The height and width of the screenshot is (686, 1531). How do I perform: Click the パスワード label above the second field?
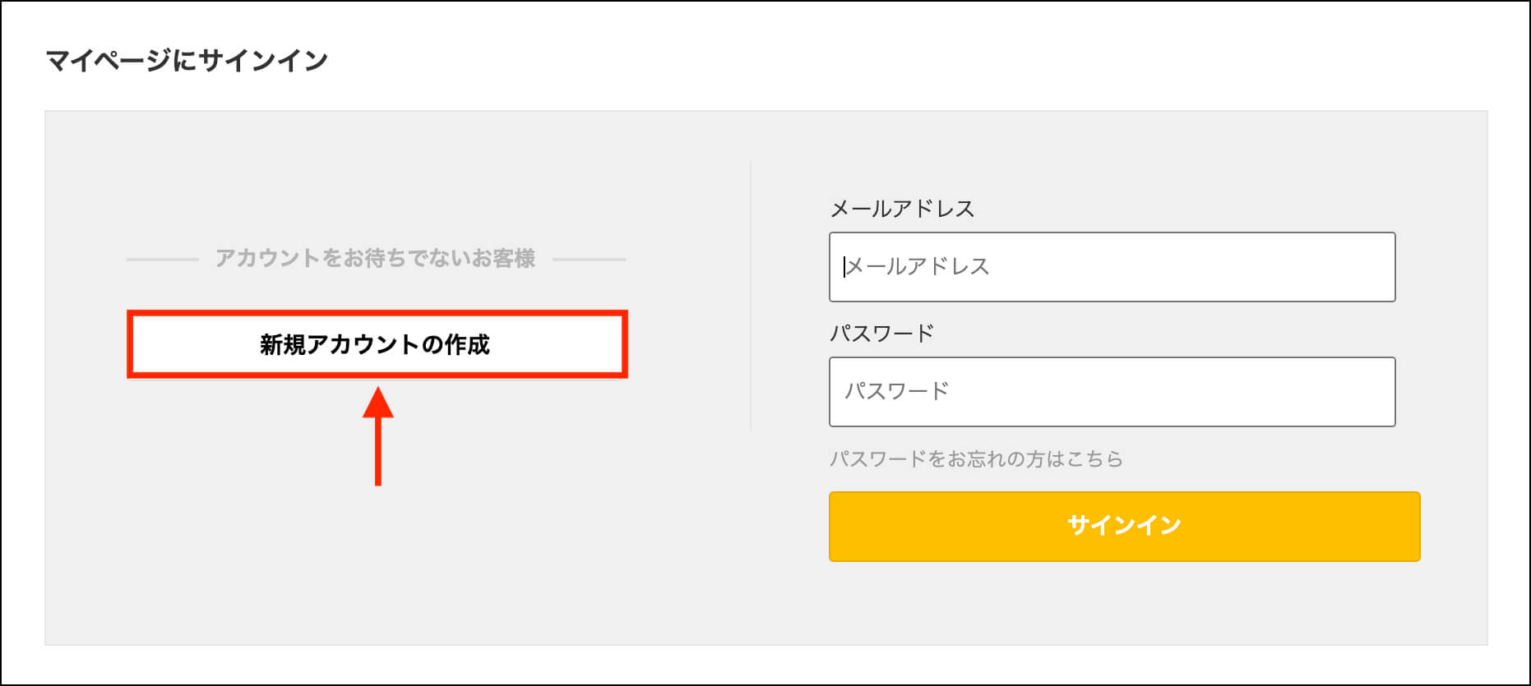(x=881, y=334)
